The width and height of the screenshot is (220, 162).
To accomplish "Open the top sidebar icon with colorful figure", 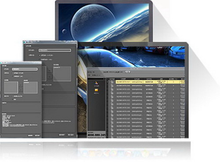I will [96, 83].
